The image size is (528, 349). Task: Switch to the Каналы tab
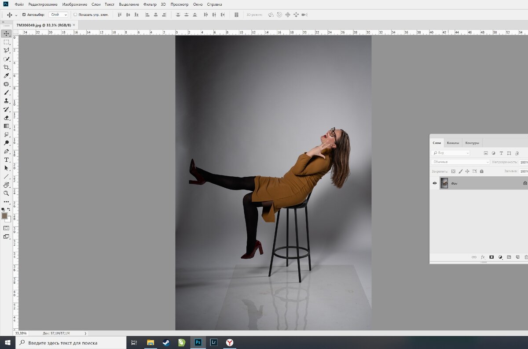point(453,143)
